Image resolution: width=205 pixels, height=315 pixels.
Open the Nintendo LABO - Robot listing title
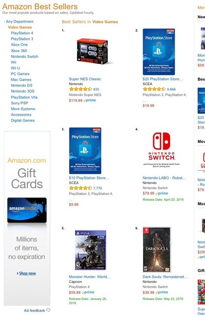tap(164, 178)
